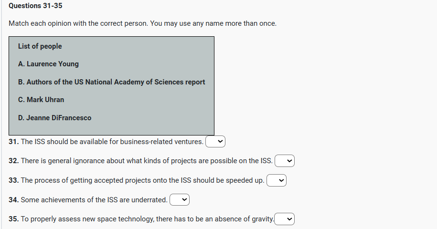Screen dimensions: 437x229
Task: Select the 'A. Laurence Young' entry
Action: [48, 64]
